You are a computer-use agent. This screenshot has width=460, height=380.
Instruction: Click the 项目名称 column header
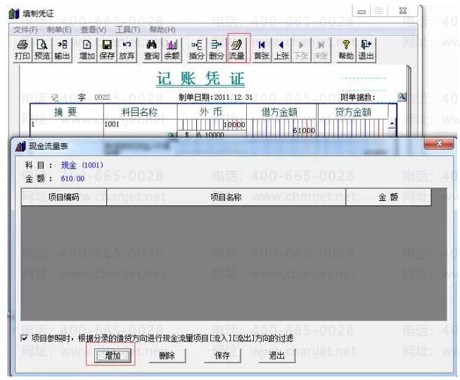(x=226, y=197)
